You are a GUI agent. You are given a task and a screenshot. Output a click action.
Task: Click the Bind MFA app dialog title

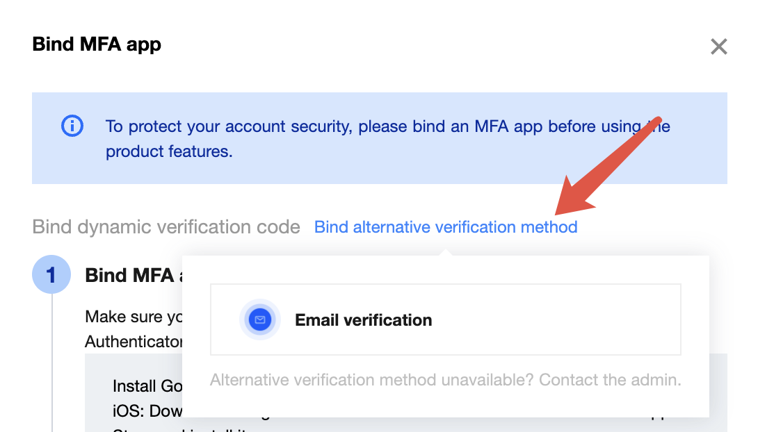(97, 44)
